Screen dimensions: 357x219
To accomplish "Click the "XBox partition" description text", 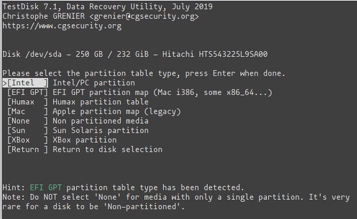I will tap(85, 139).
